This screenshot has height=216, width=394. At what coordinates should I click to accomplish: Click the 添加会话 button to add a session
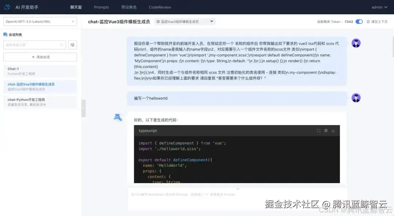pyautogui.click(x=40, y=57)
